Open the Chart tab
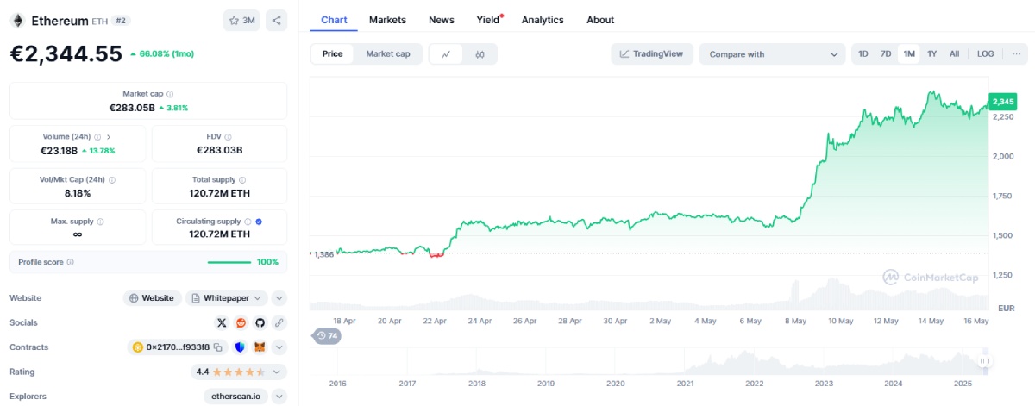The height and width of the screenshot is (406, 1035). click(x=333, y=20)
